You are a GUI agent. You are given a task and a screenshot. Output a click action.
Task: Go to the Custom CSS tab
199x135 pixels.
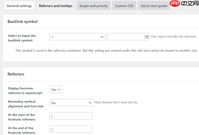pos(124,6)
